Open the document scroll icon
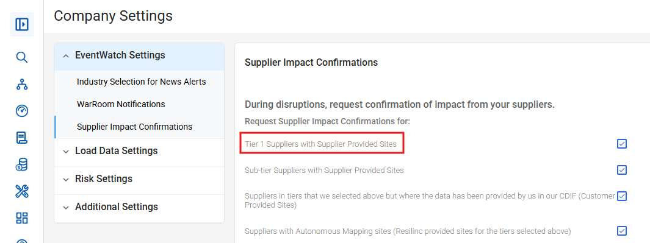This screenshot has width=650, height=243. [x=22, y=138]
